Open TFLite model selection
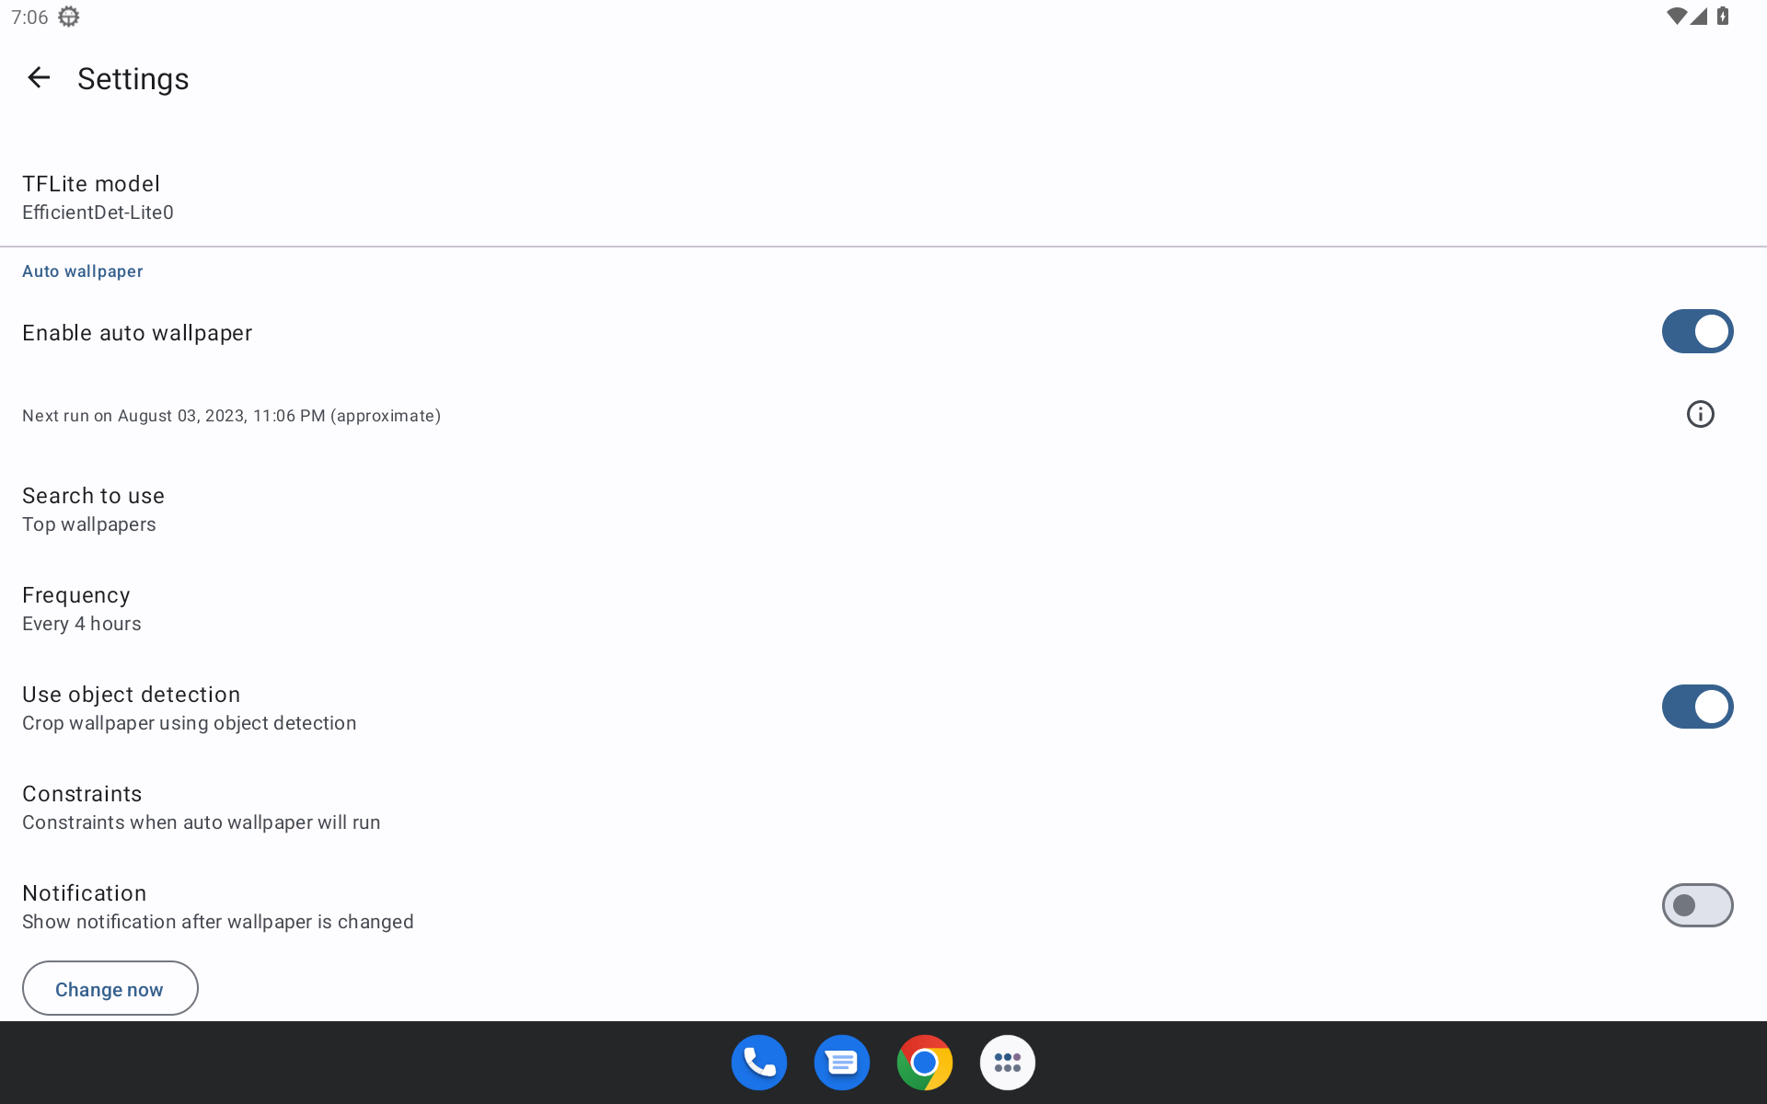This screenshot has width=1767, height=1104. coord(98,197)
